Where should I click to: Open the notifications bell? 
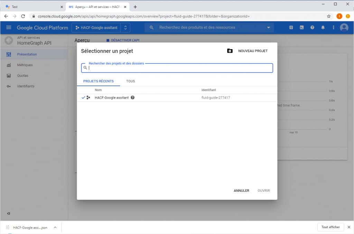point(323,28)
